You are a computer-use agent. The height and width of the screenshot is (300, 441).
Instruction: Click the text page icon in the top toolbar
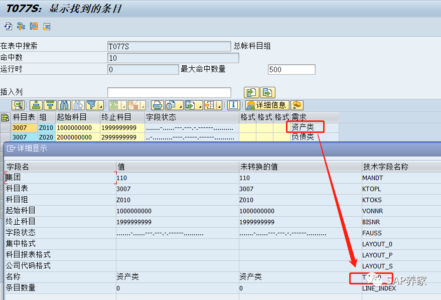[47, 27]
